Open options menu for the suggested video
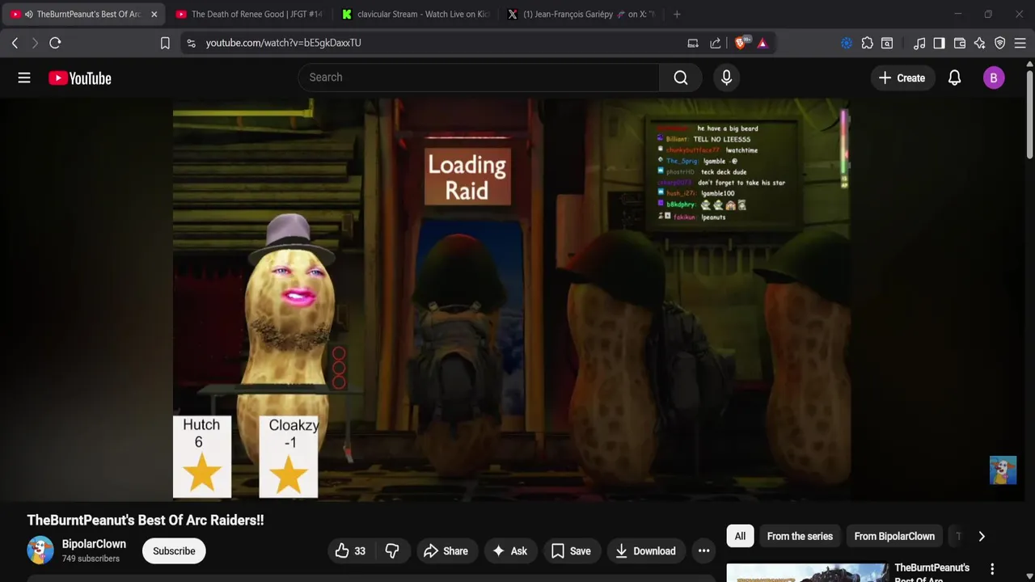 [992, 569]
